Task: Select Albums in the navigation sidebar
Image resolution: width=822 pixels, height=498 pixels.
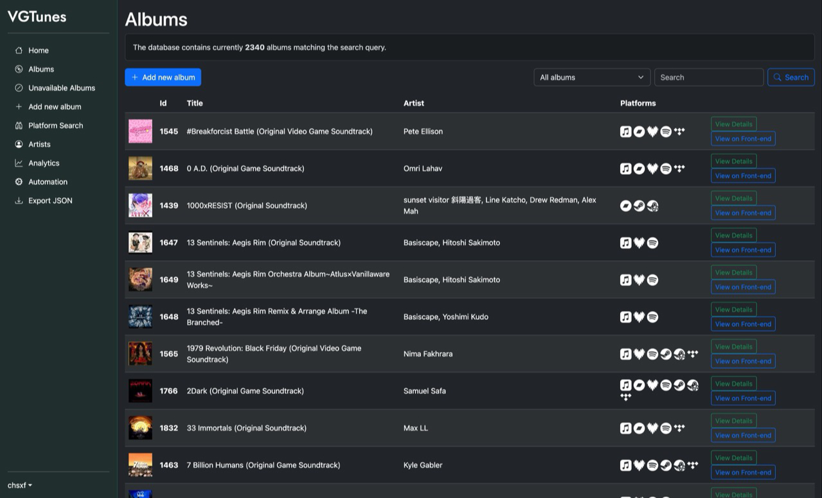Action: pos(42,69)
